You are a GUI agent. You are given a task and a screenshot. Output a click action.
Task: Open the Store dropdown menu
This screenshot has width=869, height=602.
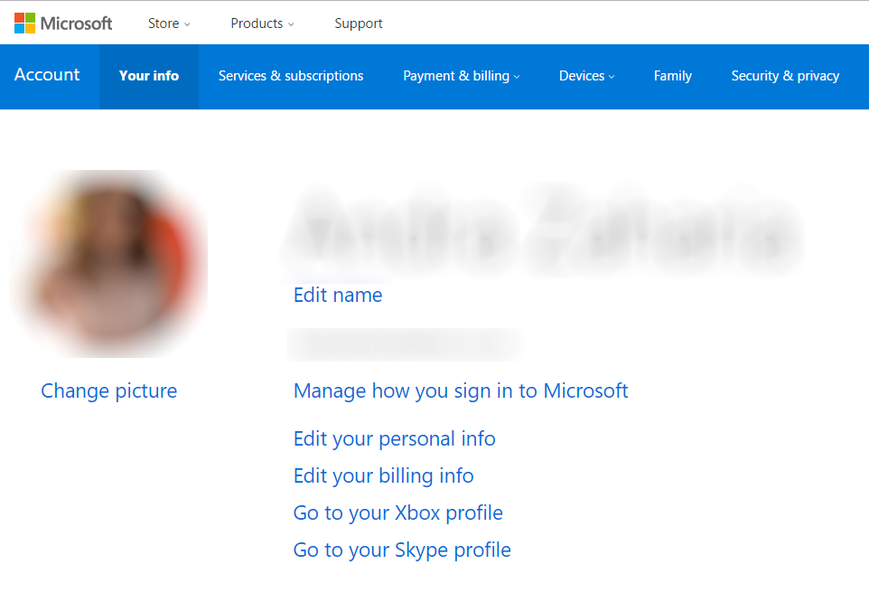pyautogui.click(x=169, y=24)
